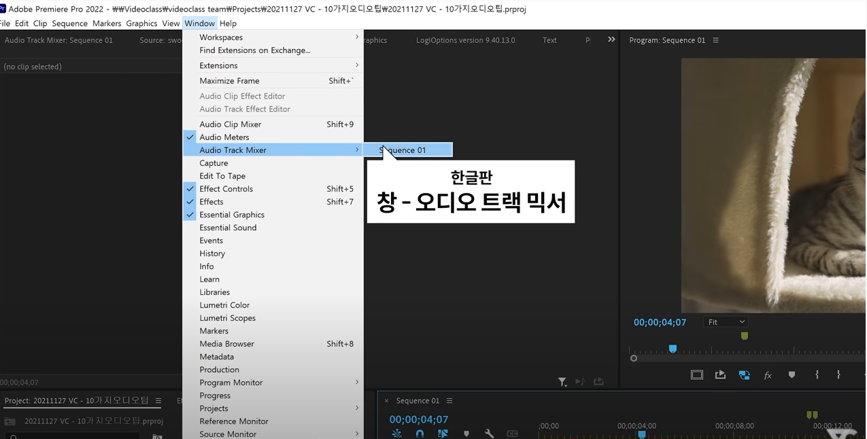Open the Clip menu

[40, 23]
